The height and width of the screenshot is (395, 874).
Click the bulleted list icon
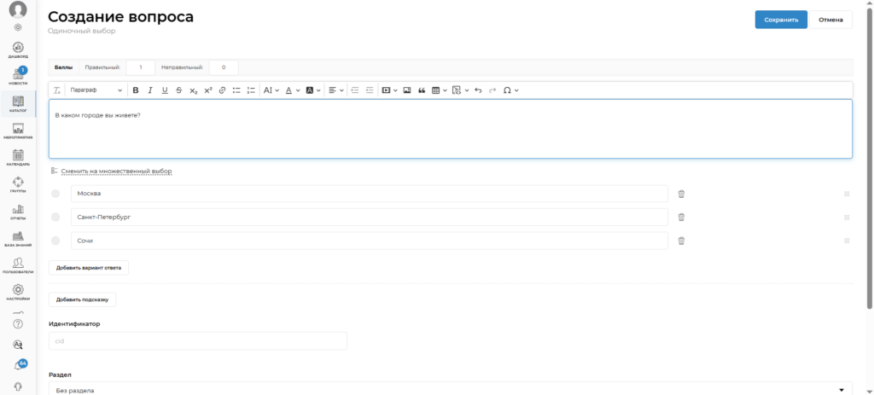point(236,90)
